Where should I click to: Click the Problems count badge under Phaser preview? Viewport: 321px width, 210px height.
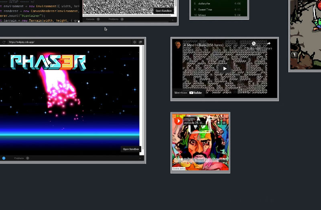[x=27, y=158]
